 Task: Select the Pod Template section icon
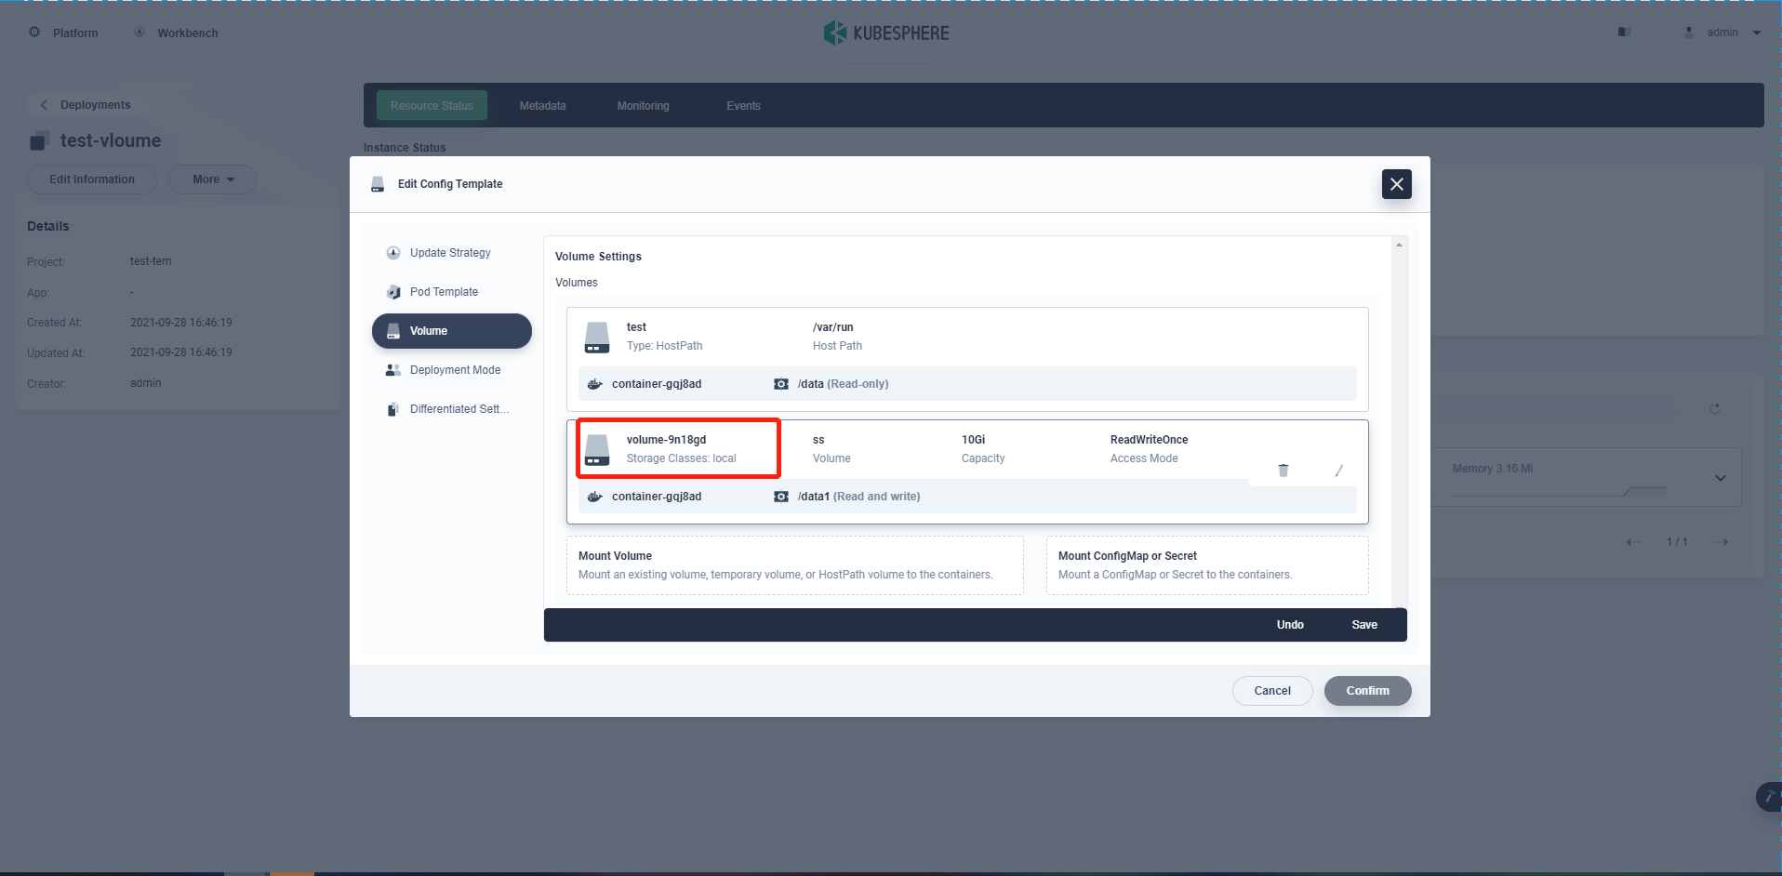point(392,291)
